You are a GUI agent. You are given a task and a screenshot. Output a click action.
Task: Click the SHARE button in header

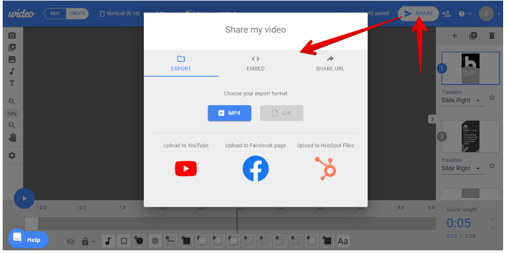(x=419, y=13)
